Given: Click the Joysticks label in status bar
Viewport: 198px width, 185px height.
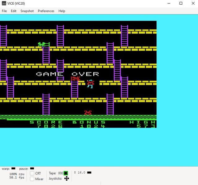Looking at the screenshot, I should click(55, 179).
